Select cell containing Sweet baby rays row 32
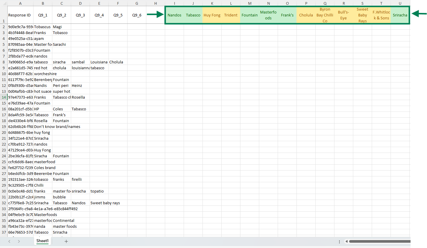This screenshot has width=427, height=248. pos(99,203)
